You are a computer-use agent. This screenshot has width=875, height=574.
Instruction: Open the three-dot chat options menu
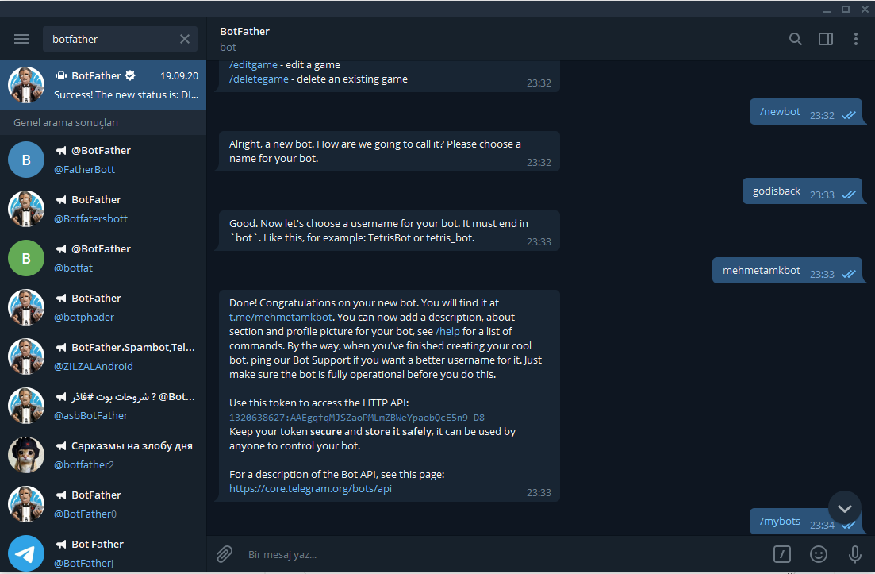[856, 39]
